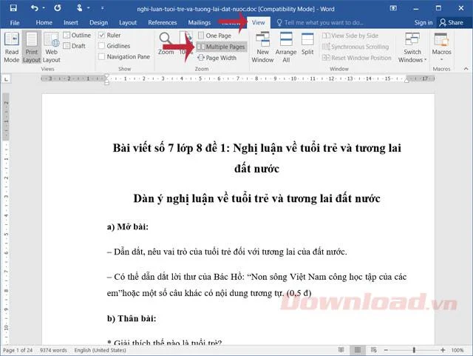Image resolution: width=473 pixels, height=356 pixels.
Task: Click the Tell me search box
Action: click(320, 23)
